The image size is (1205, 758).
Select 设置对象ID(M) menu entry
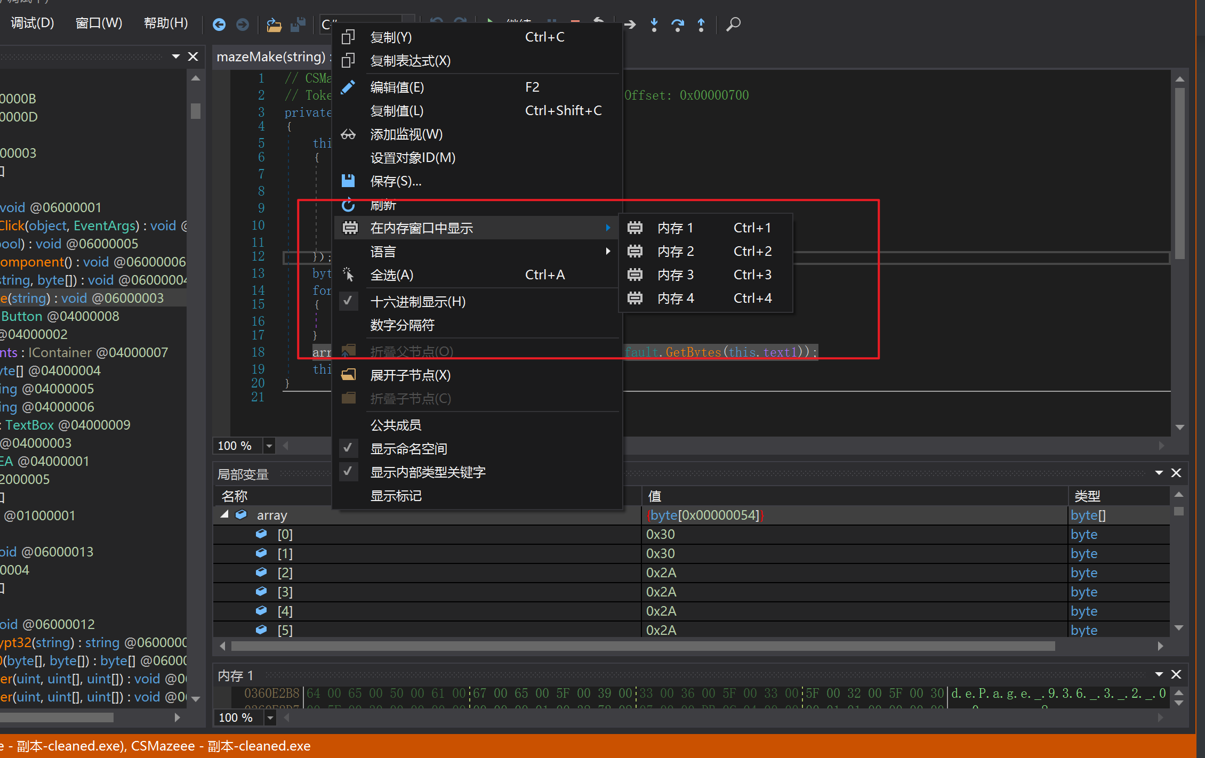[476, 158]
